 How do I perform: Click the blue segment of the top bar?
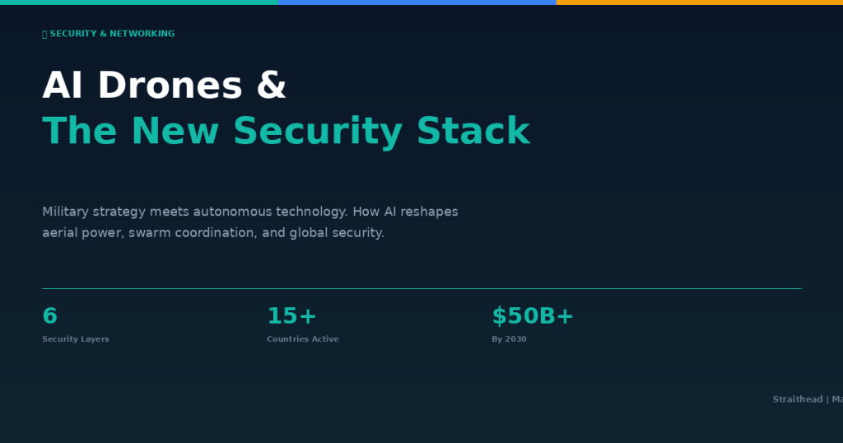point(417,2)
